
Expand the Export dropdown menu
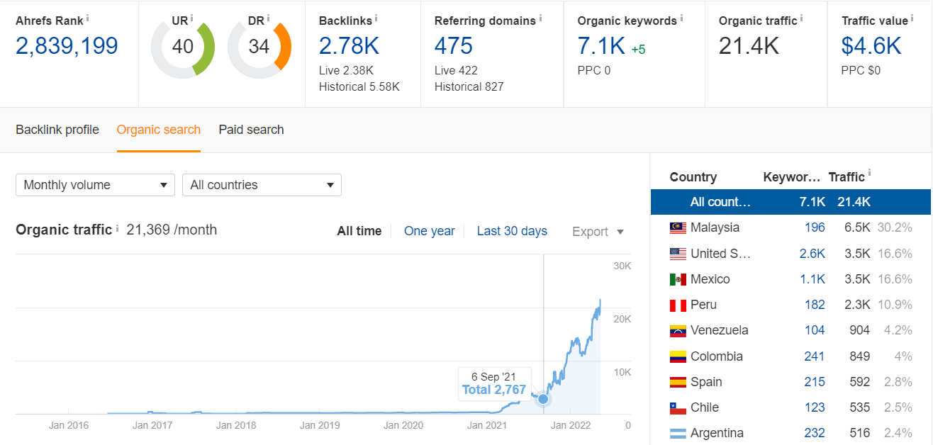pyautogui.click(x=598, y=232)
